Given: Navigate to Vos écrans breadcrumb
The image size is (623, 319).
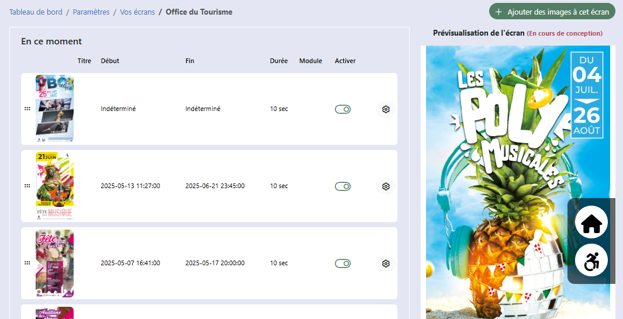Looking at the screenshot, I should 137,12.
